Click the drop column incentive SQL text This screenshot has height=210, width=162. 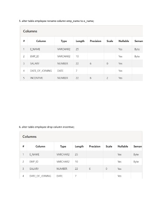(47, 127)
